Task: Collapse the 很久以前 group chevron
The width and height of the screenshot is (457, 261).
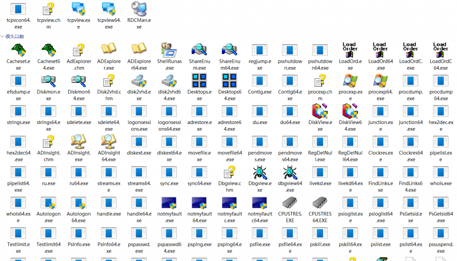Action: point(2,37)
